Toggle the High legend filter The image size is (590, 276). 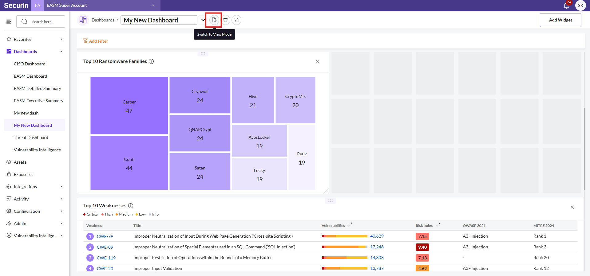pos(107,214)
